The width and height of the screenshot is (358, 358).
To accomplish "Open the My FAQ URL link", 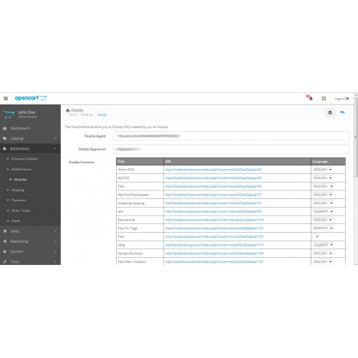I will (213, 178).
